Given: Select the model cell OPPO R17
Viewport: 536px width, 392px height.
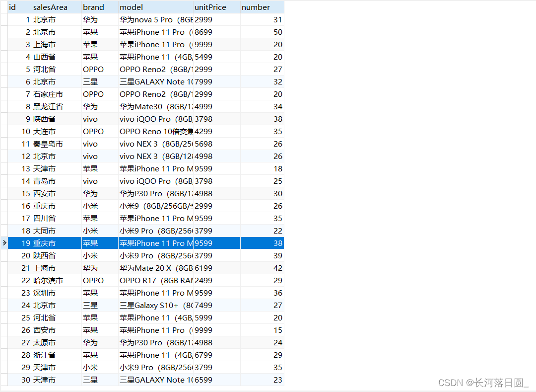Looking at the screenshot, I should pos(155,281).
